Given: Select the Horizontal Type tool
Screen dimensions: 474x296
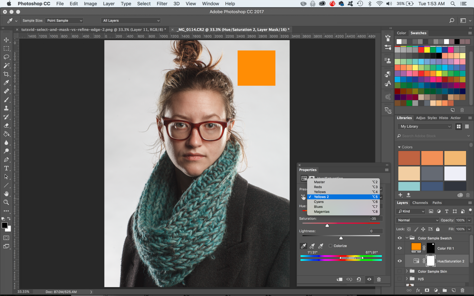Looking at the screenshot, I should point(7,168).
